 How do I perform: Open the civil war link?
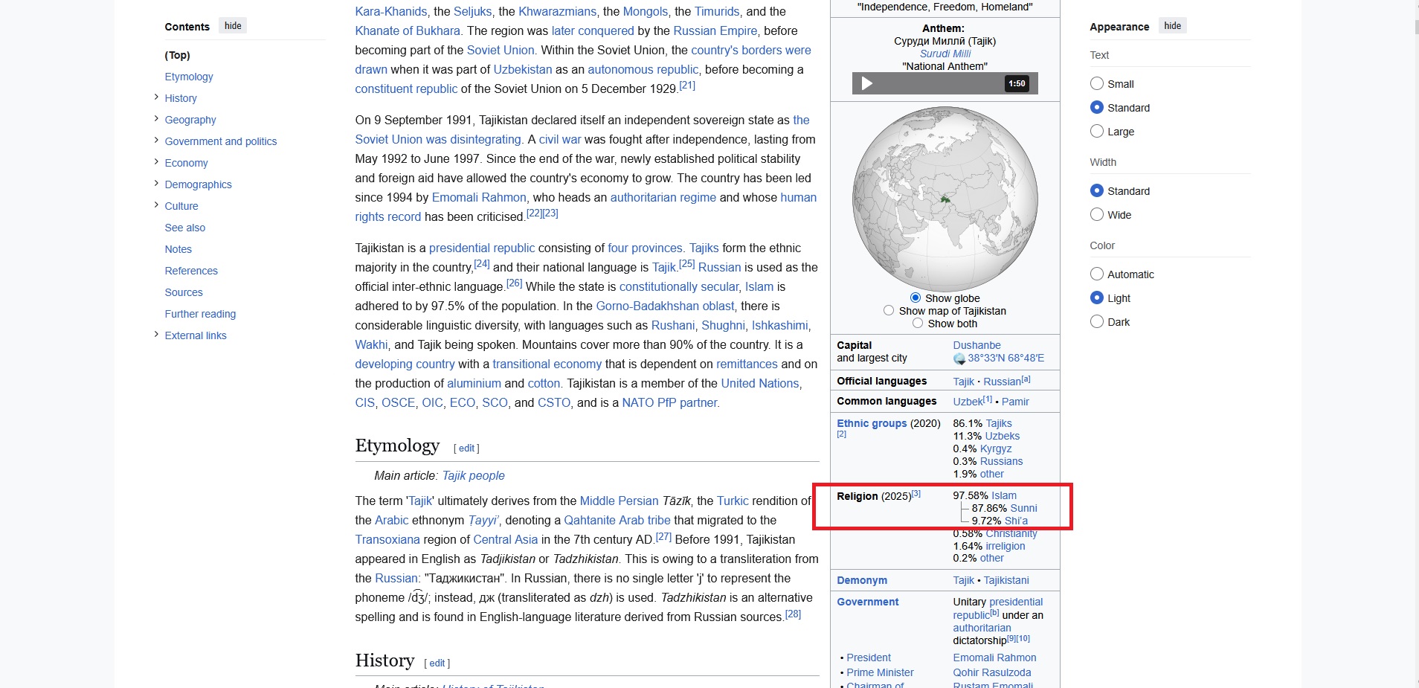560,139
